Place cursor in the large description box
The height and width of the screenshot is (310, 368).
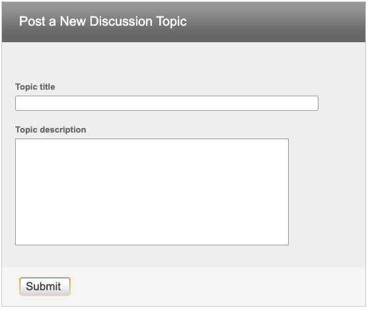tap(152, 192)
